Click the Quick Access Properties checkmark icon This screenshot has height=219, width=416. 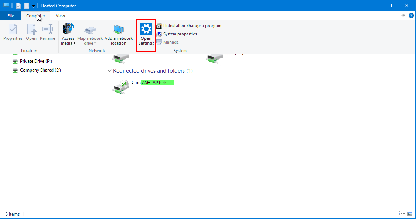(18, 6)
